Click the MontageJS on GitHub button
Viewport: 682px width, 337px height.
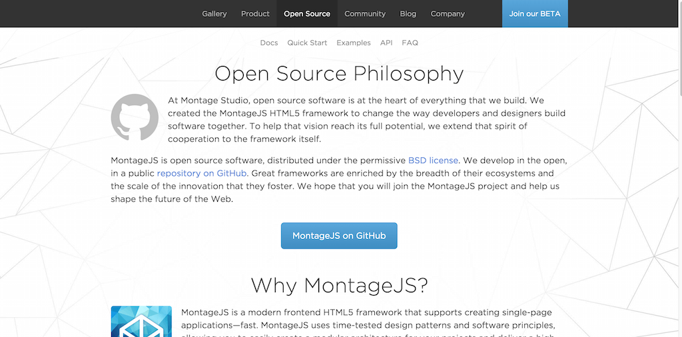[339, 236]
